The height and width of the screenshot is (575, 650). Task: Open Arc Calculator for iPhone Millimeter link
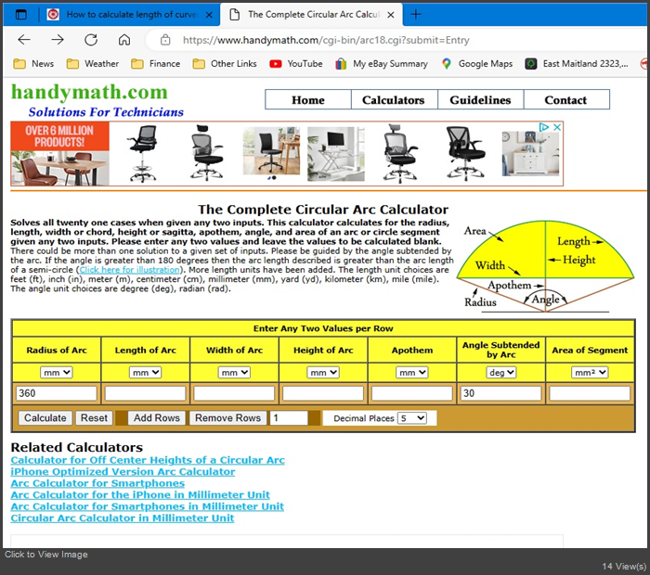click(x=140, y=494)
